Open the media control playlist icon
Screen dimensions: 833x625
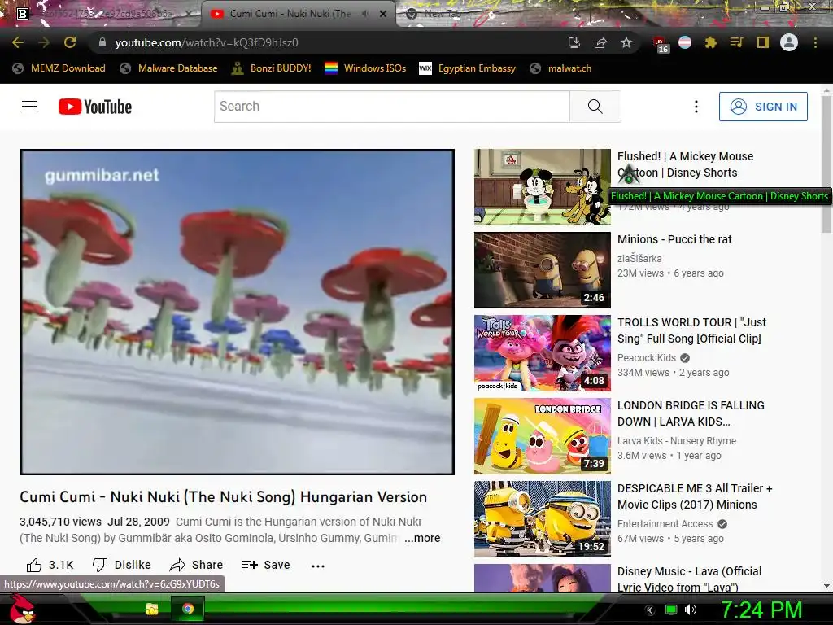[737, 42]
